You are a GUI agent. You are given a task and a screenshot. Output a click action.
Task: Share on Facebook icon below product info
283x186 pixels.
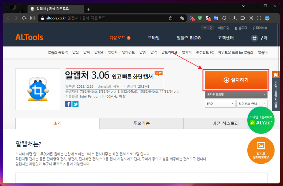[68, 104]
